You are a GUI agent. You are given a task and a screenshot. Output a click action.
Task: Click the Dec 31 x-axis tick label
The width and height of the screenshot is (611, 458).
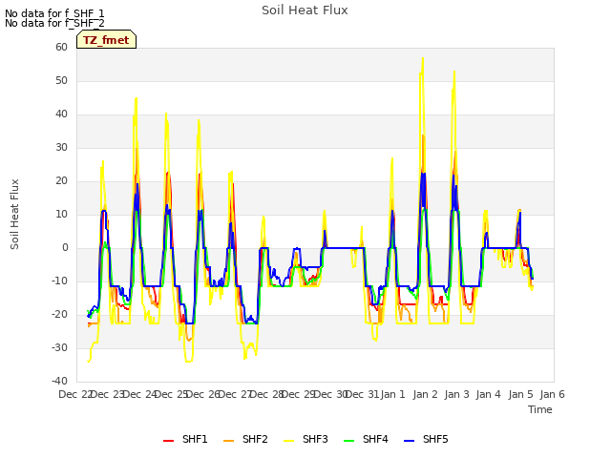pos(363,394)
